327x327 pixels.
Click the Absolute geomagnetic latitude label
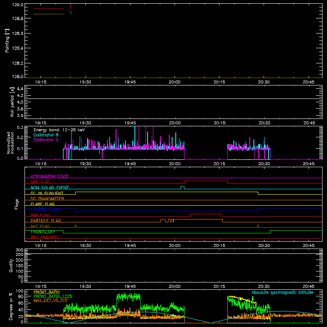tap(282, 292)
